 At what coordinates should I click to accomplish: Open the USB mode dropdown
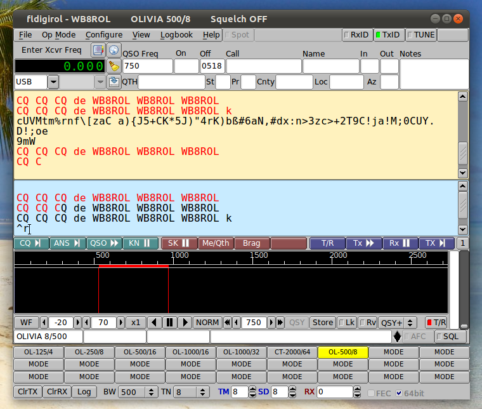point(53,82)
